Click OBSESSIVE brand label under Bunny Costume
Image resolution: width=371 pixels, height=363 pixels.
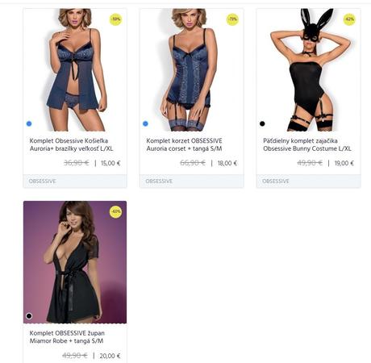pos(276,181)
